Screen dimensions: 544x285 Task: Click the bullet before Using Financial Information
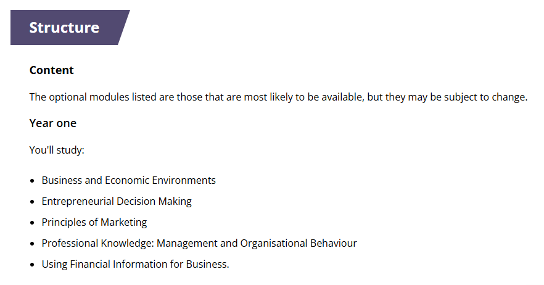coord(32,265)
